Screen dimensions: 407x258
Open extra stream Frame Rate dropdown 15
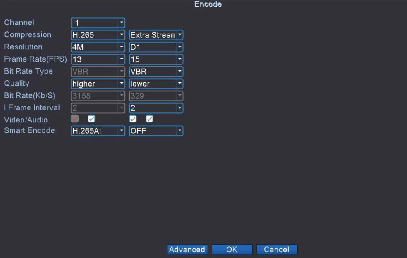coord(156,59)
